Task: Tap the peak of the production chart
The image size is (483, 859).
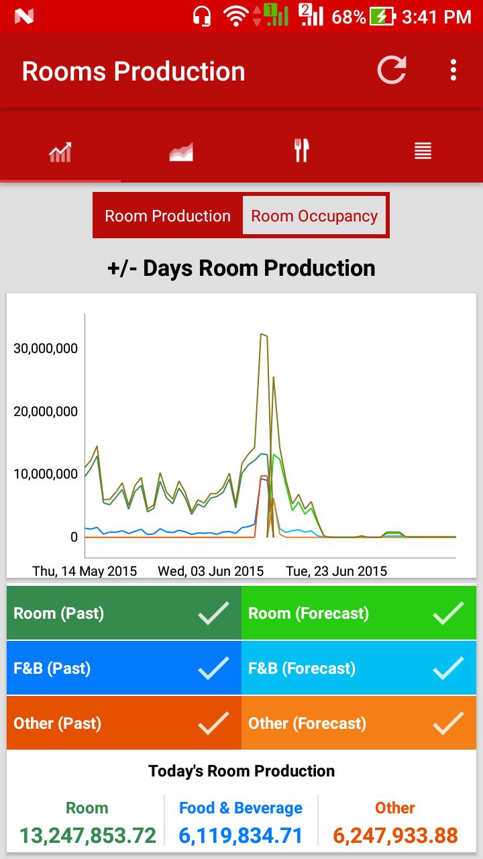Action: 263,334
